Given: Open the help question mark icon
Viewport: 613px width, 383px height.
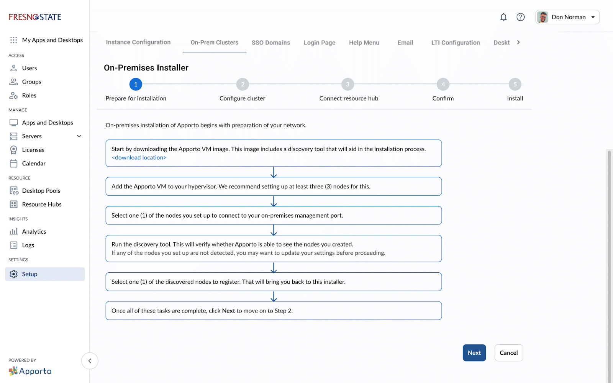Looking at the screenshot, I should [520, 17].
